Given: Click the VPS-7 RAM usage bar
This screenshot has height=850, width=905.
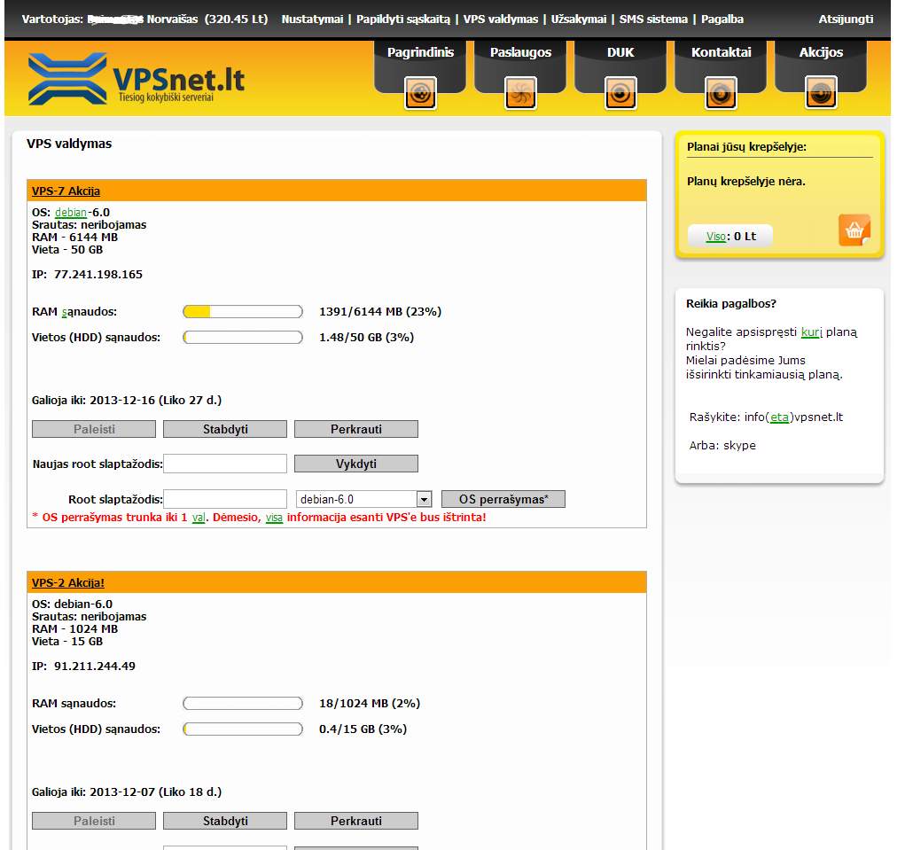Looking at the screenshot, I should point(243,312).
